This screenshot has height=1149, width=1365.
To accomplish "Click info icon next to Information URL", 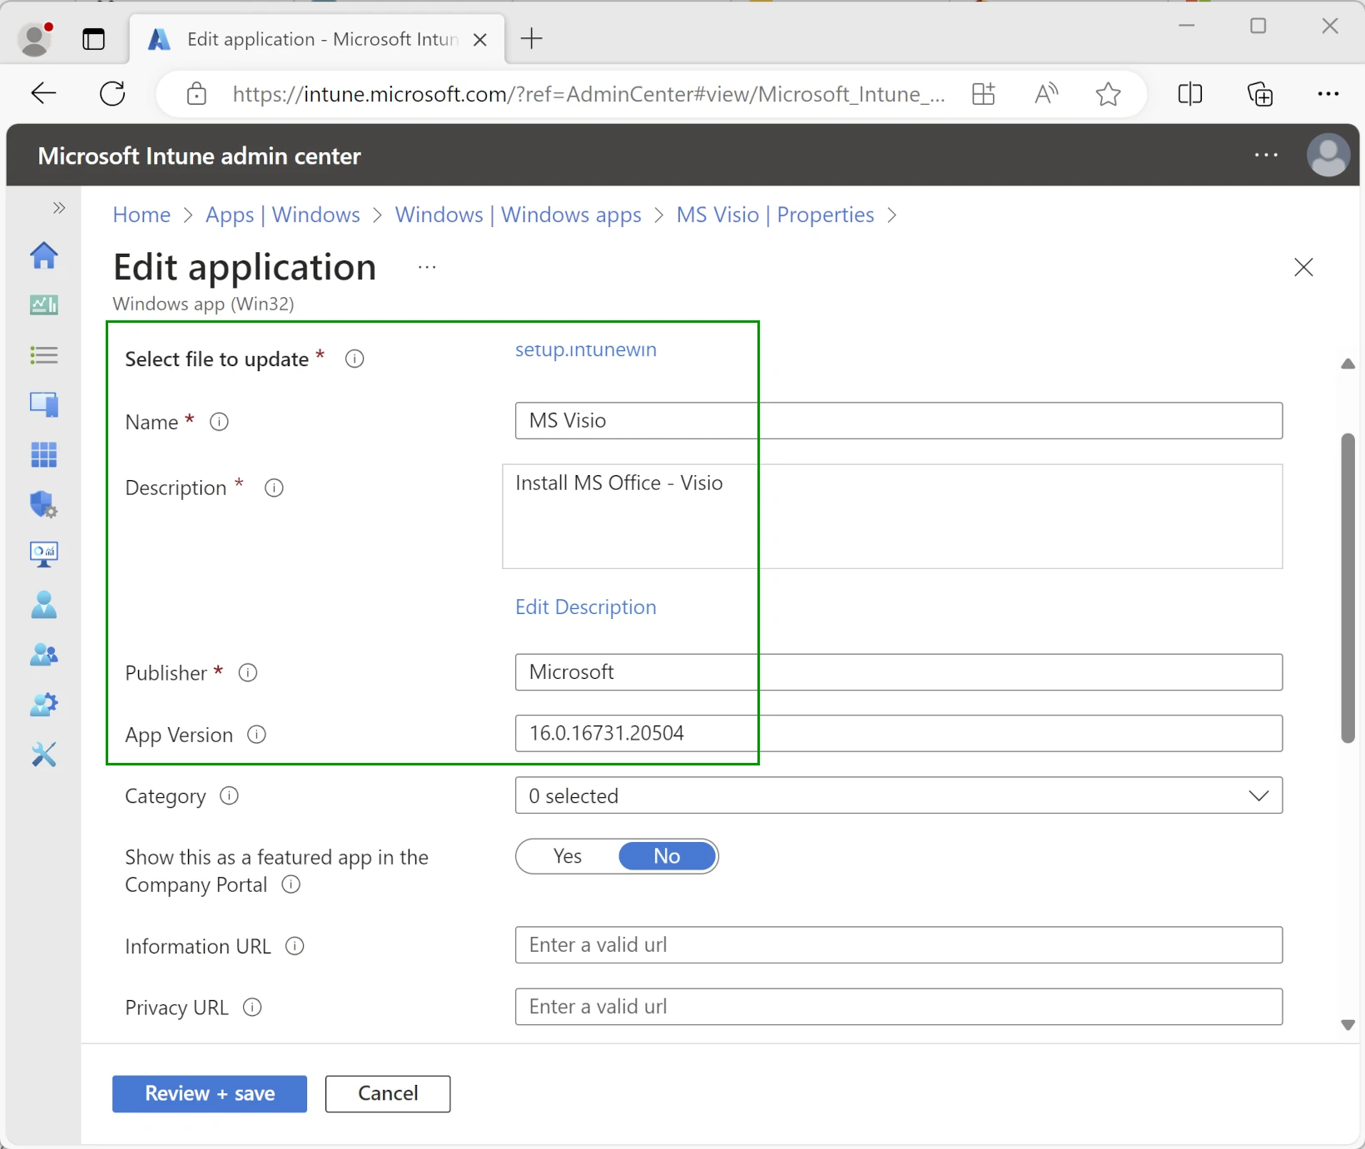I will [295, 946].
